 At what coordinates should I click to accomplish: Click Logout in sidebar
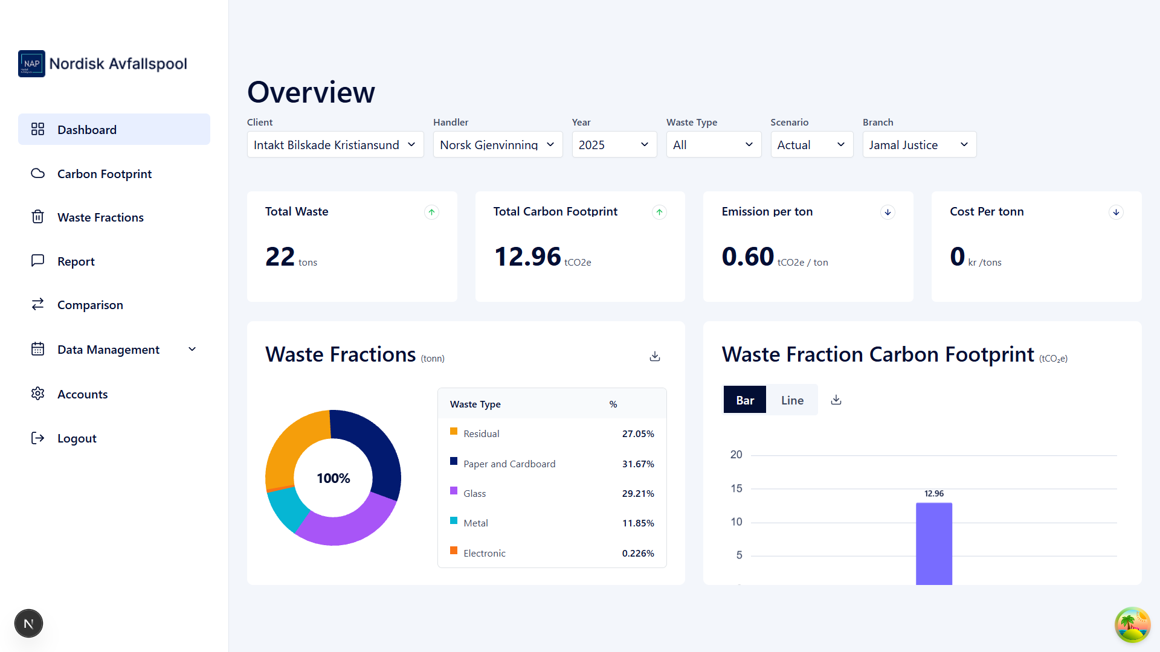tap(114, 438)
